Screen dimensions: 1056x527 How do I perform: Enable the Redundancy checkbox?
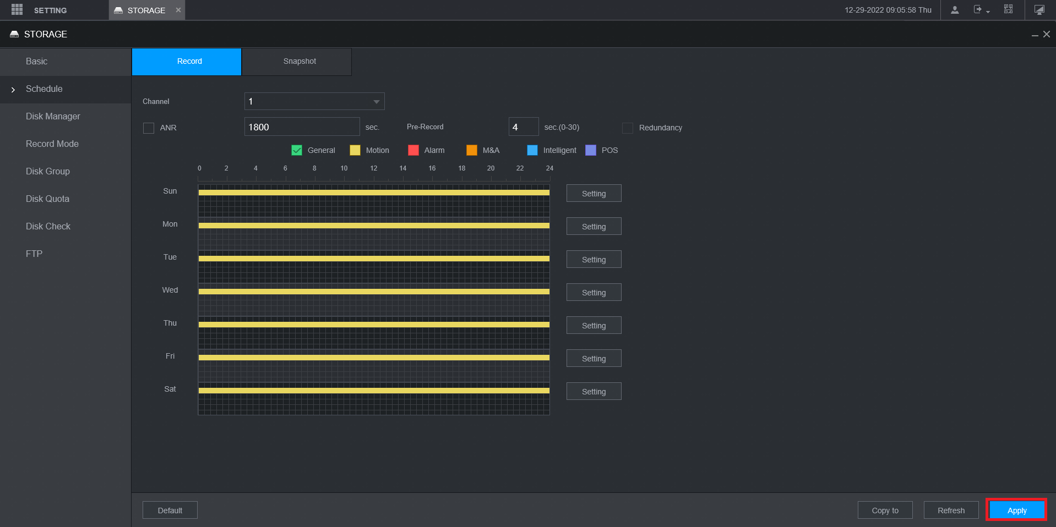(x=627, y=128)
